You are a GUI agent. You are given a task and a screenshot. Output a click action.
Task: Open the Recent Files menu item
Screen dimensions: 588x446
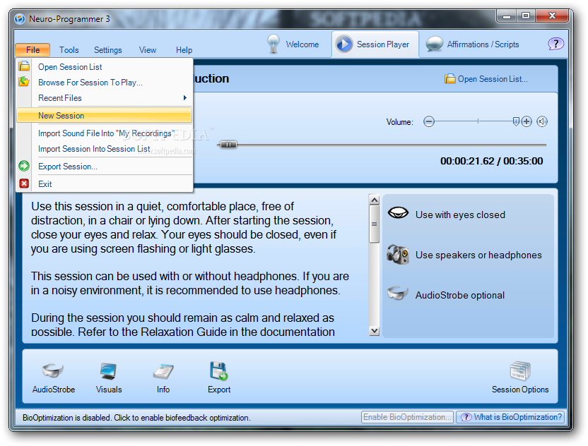[105, 97]
